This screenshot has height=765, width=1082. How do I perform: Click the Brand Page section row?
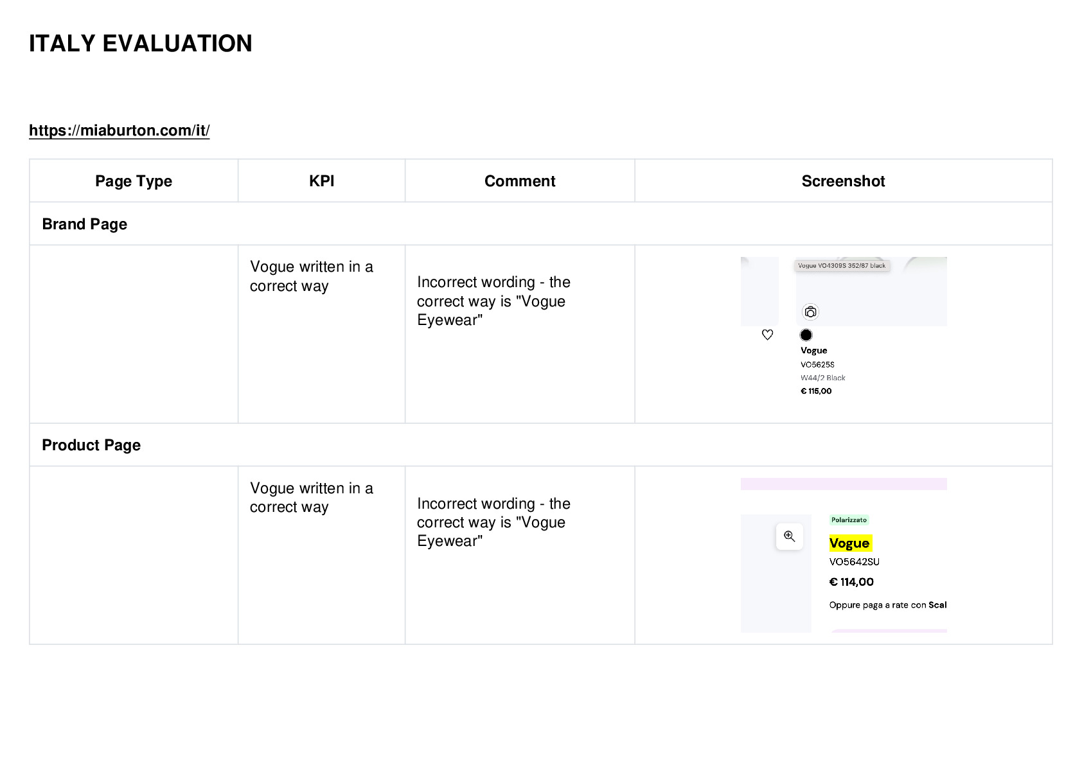[x=540, y=224]
